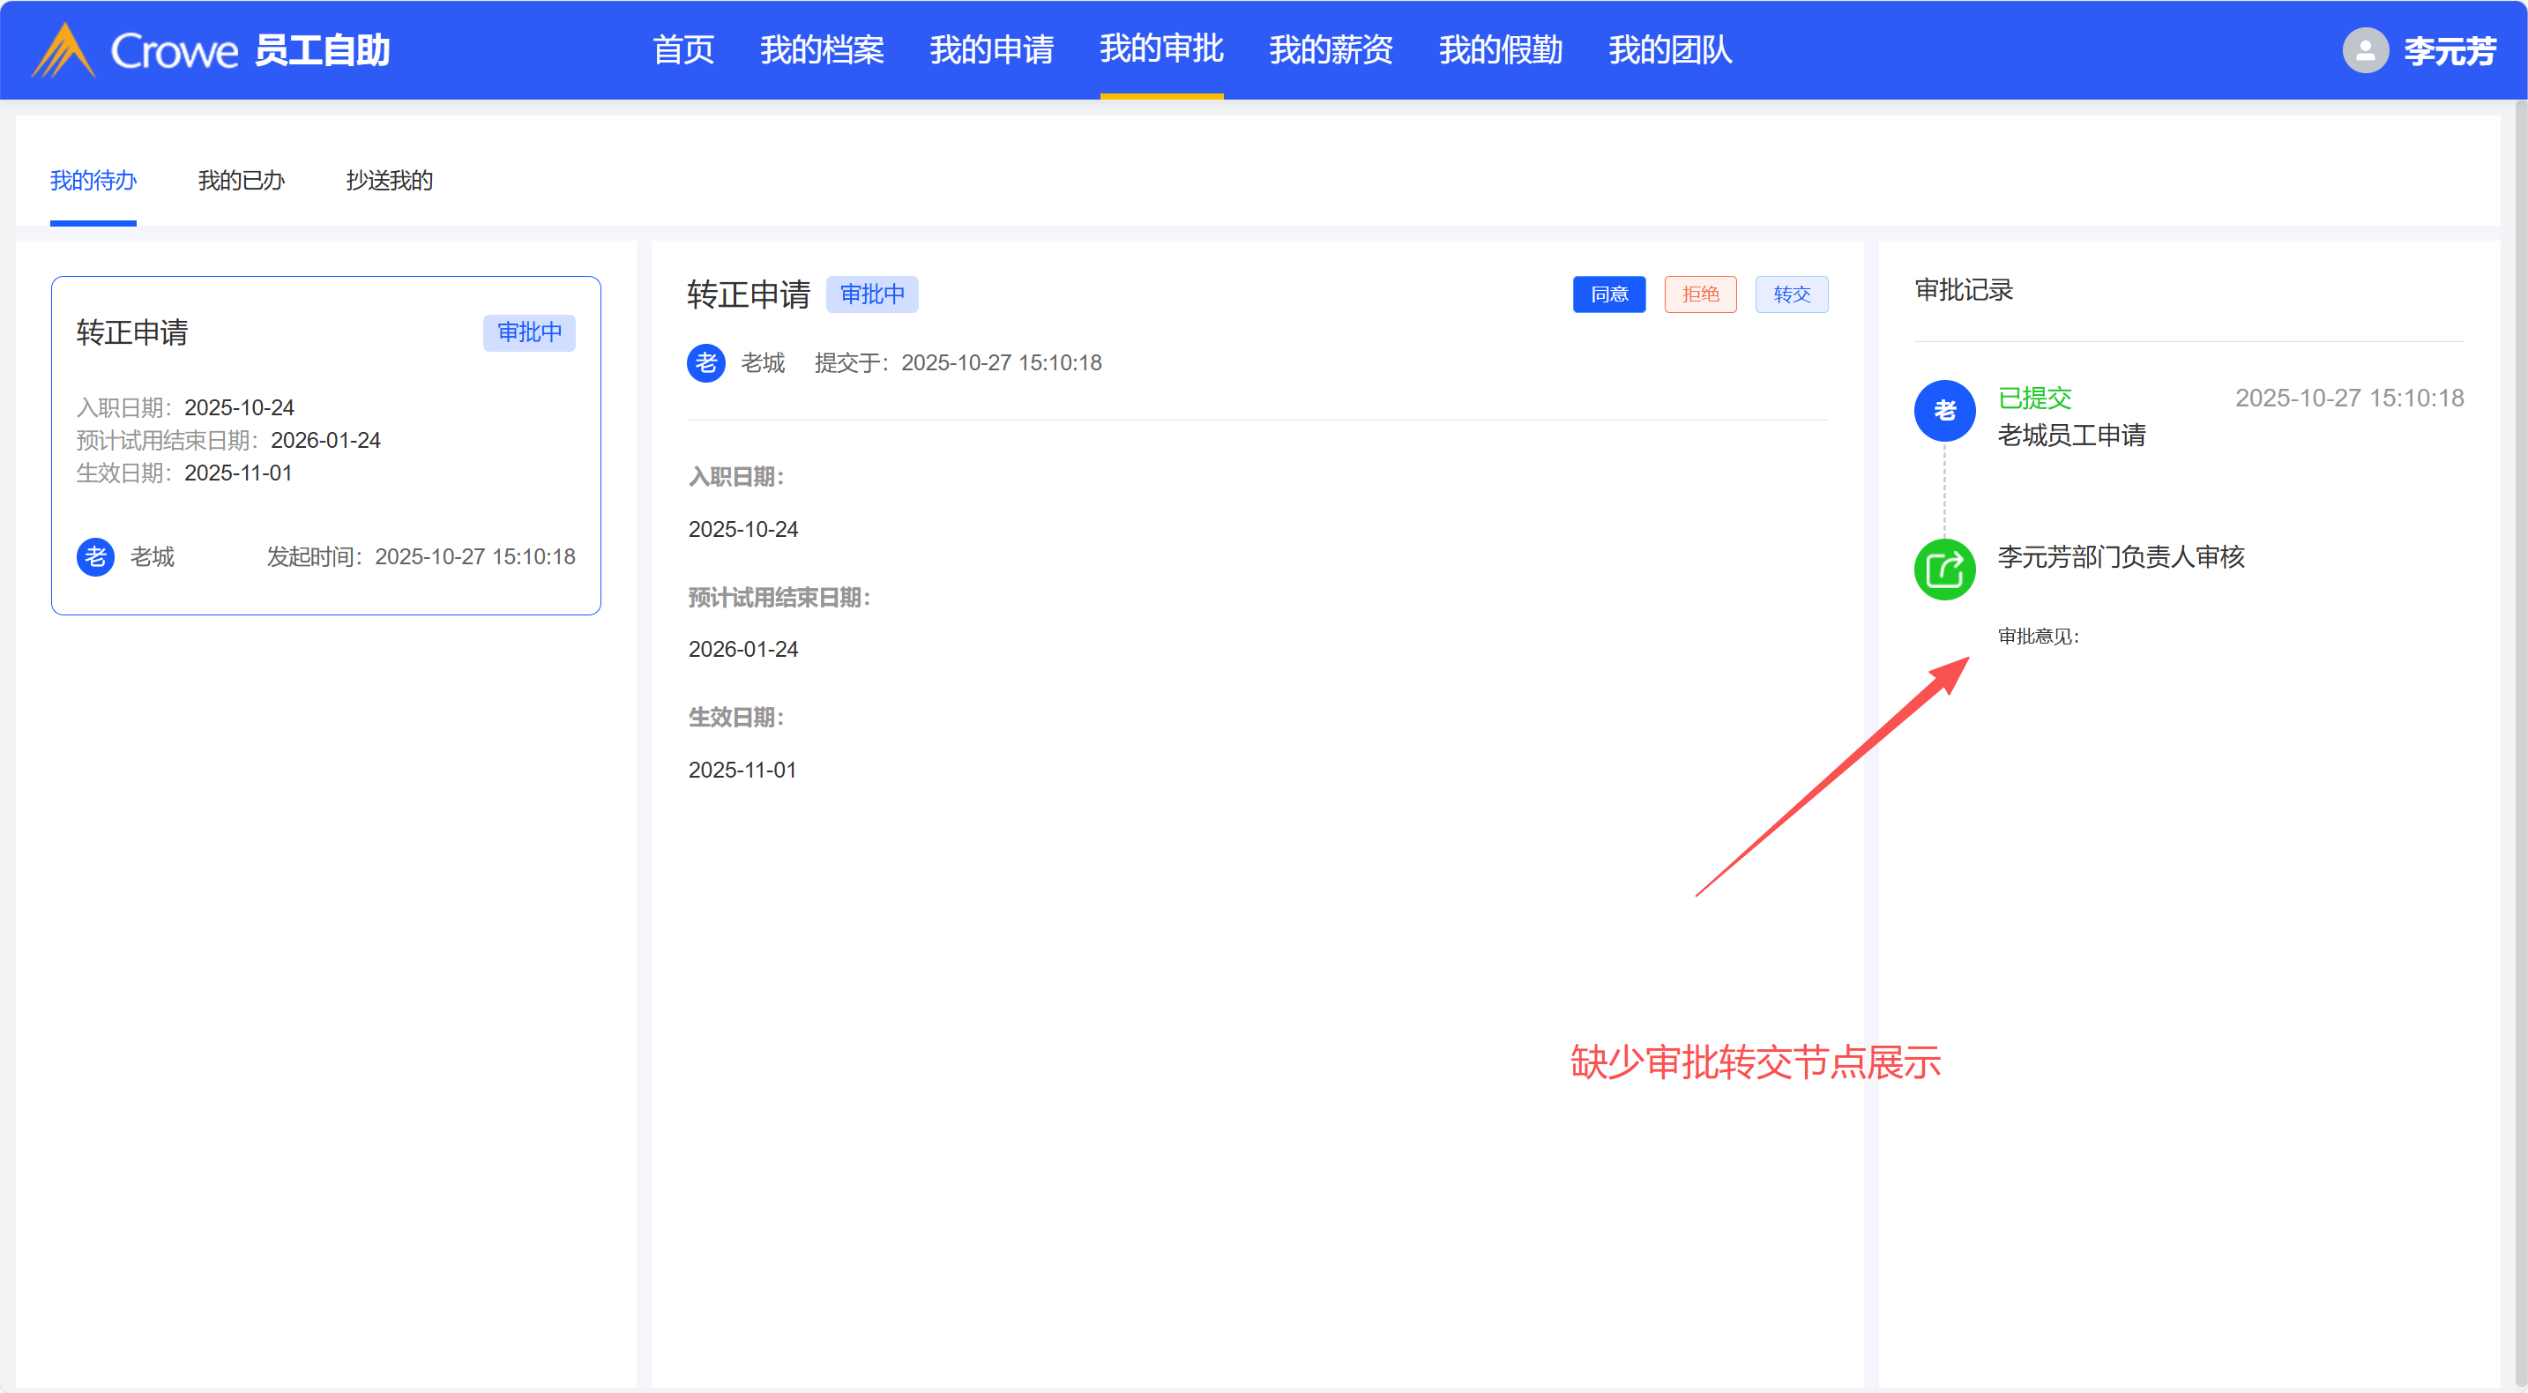Click 老城 avatar in application card
Image resolution: width=2528 pixels, height=1393 pixels.
[x=95, y=557]
